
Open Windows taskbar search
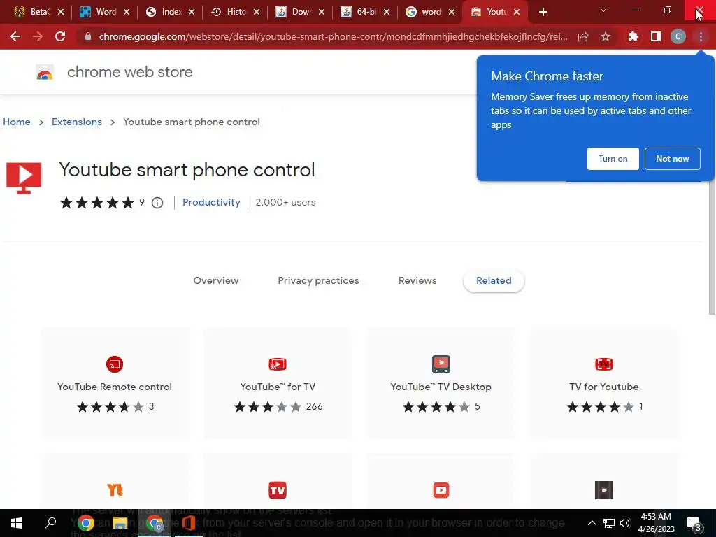click(x=50, y=523)
